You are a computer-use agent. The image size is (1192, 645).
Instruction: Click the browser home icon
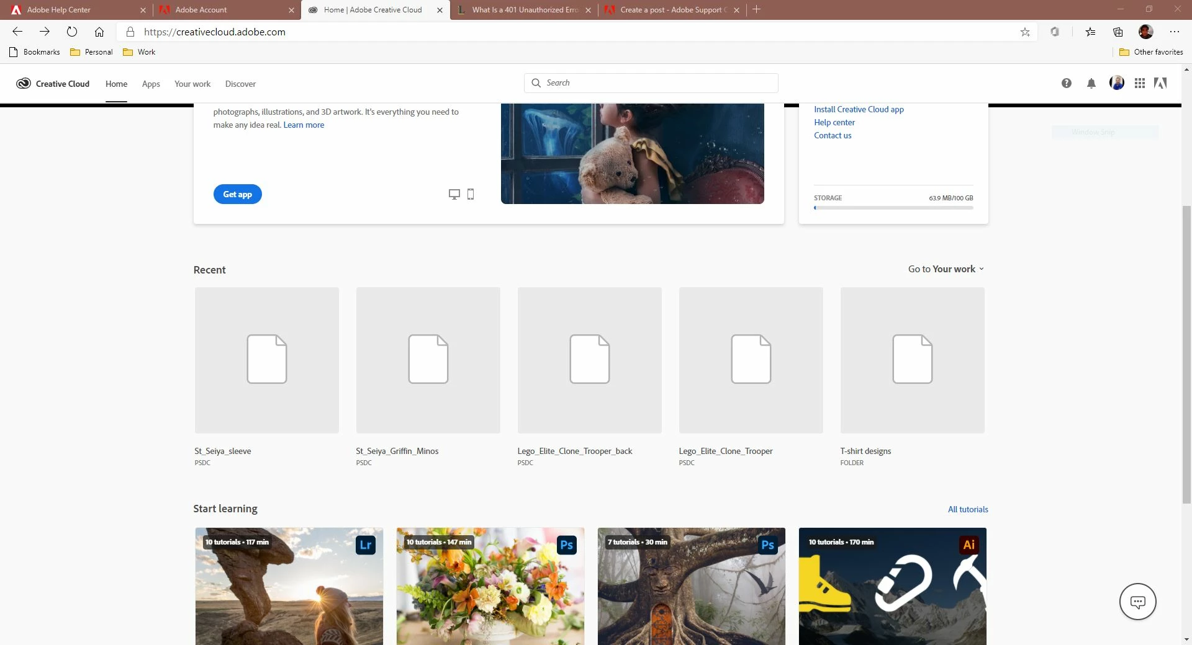click(99, 32)
